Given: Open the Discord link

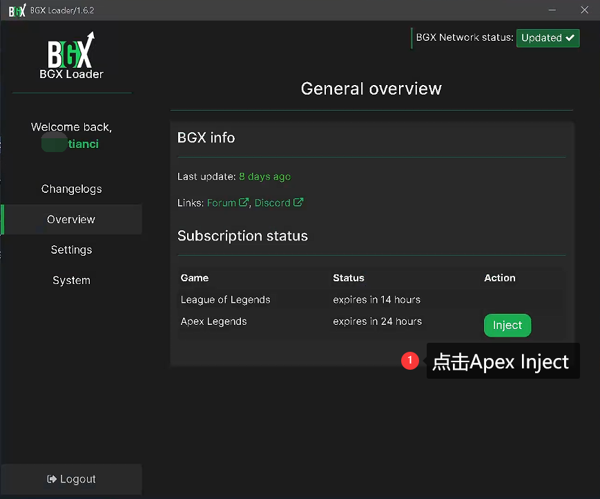Looking at the screenshot, I should click(x=273, y=203).
